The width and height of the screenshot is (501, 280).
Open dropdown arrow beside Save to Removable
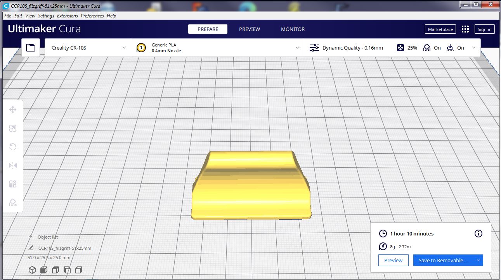(478, 260)
